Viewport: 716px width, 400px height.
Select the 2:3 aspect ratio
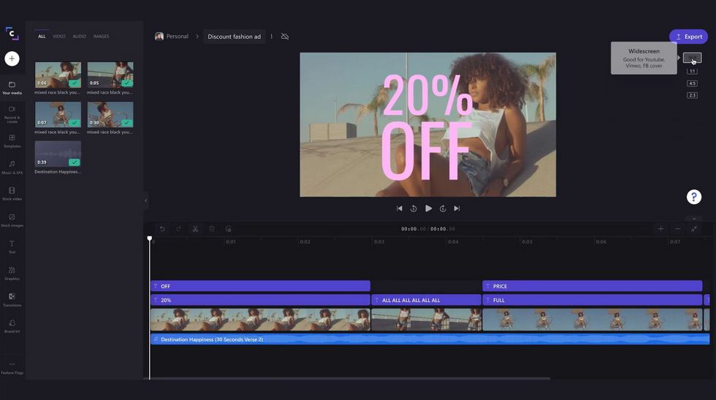tap(693, 95)
